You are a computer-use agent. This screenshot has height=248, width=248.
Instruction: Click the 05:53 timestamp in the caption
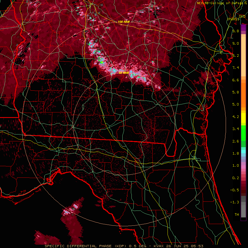(197, 246)
